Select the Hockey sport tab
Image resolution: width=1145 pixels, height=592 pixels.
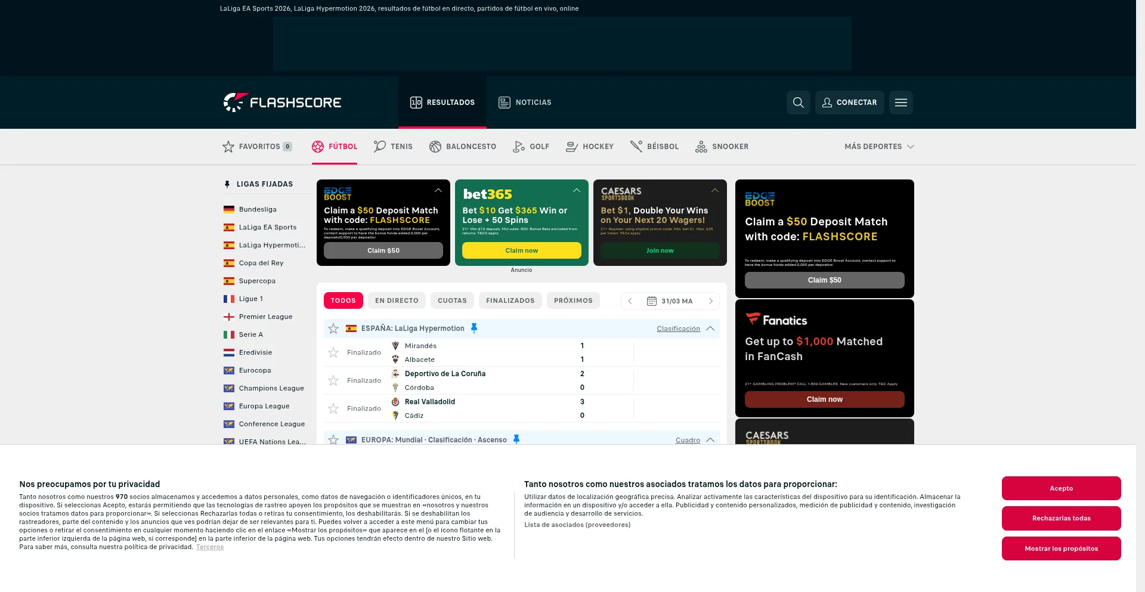coord(590,147)
